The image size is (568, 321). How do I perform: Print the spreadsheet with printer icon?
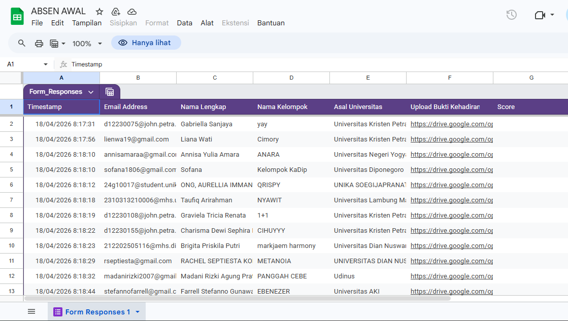tap(39, 43)
